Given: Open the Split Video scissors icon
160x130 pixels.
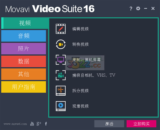Looking at the screenshot, I should tap(61, 91).
